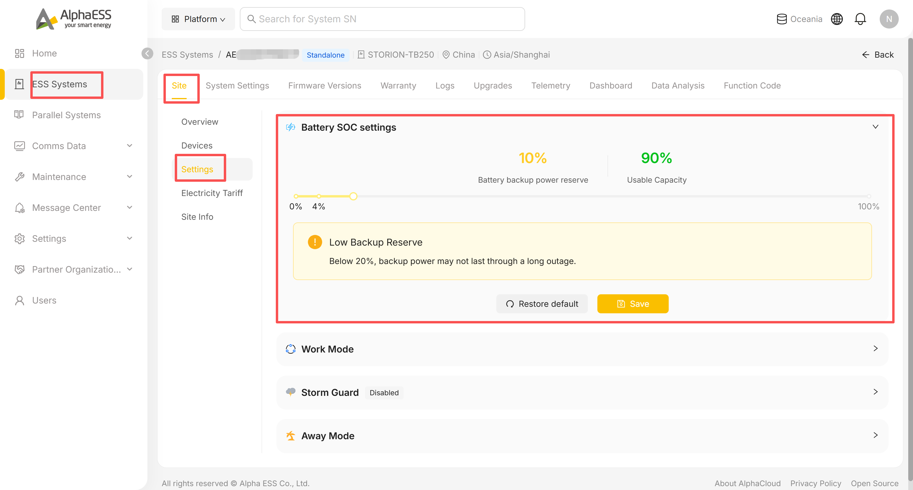
Task: Click the Comms Data chart icon
Action: click(20, 146)
